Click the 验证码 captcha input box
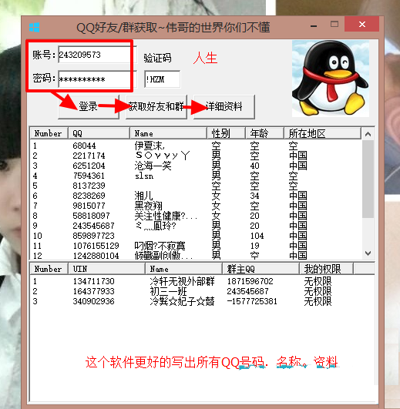The height and width of the screenshot is (409, 400). [x=162, y=79]
